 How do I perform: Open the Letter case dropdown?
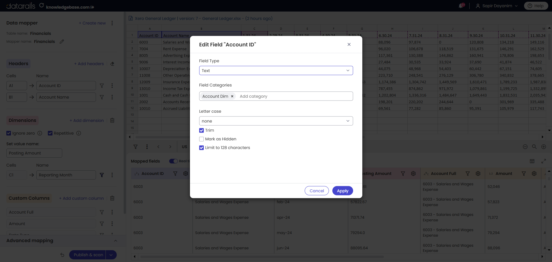click(x=276, y=121)
